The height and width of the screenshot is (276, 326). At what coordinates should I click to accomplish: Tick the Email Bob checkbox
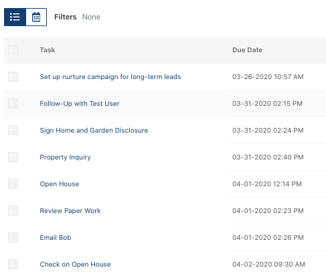pos(13,237)
